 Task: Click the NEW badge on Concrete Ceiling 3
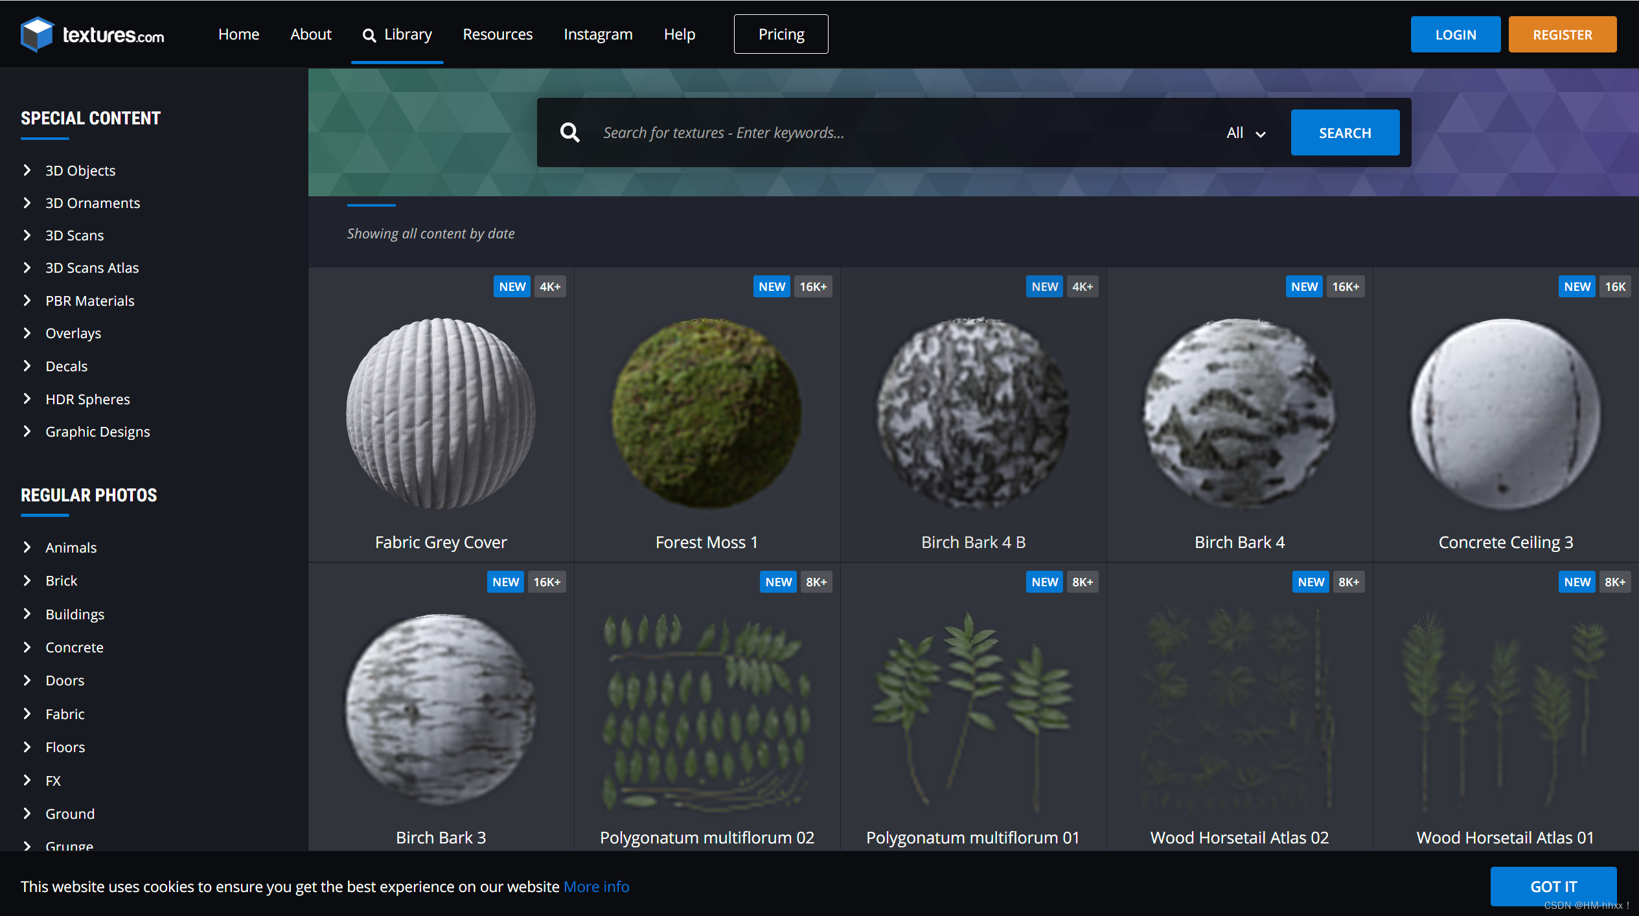(x=1576, y=286)
